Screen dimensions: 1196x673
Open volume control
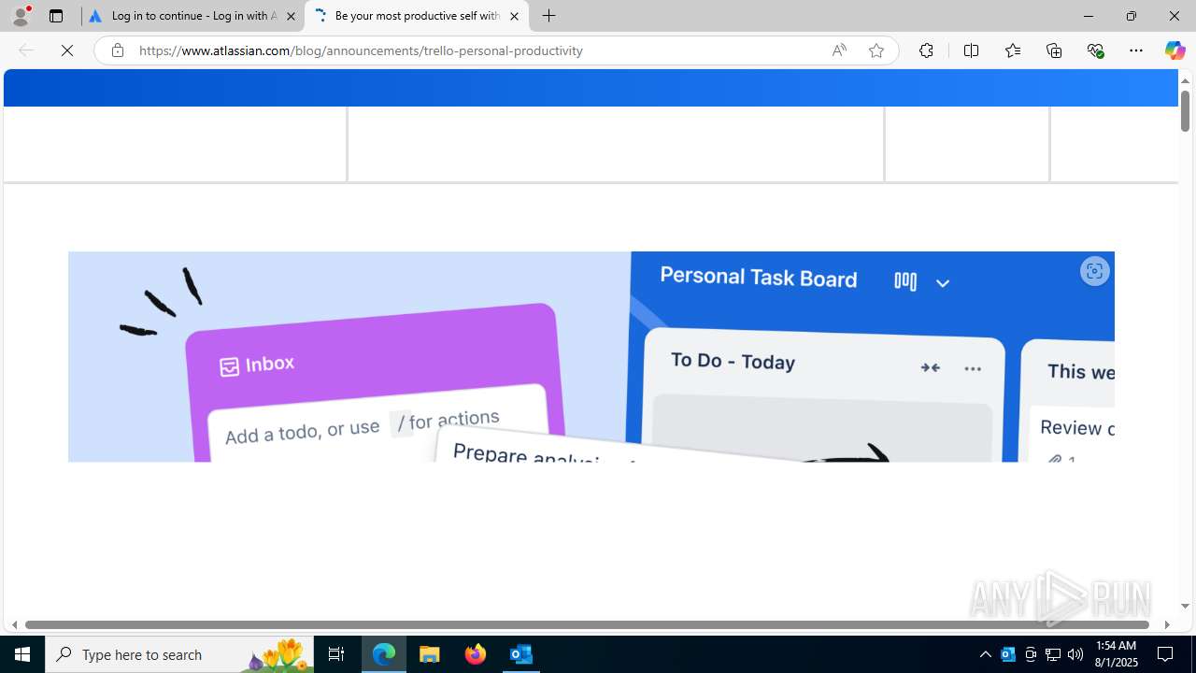(1075, 654)
